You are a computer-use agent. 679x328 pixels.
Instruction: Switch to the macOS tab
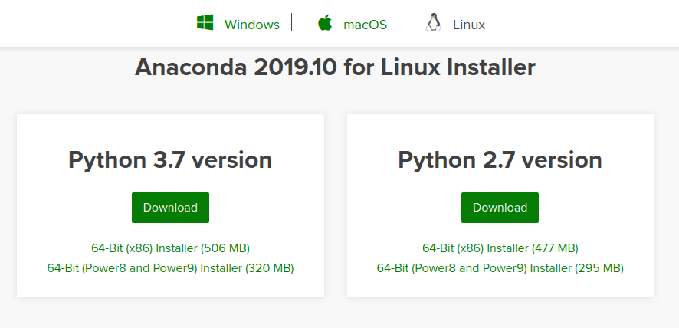365,25
